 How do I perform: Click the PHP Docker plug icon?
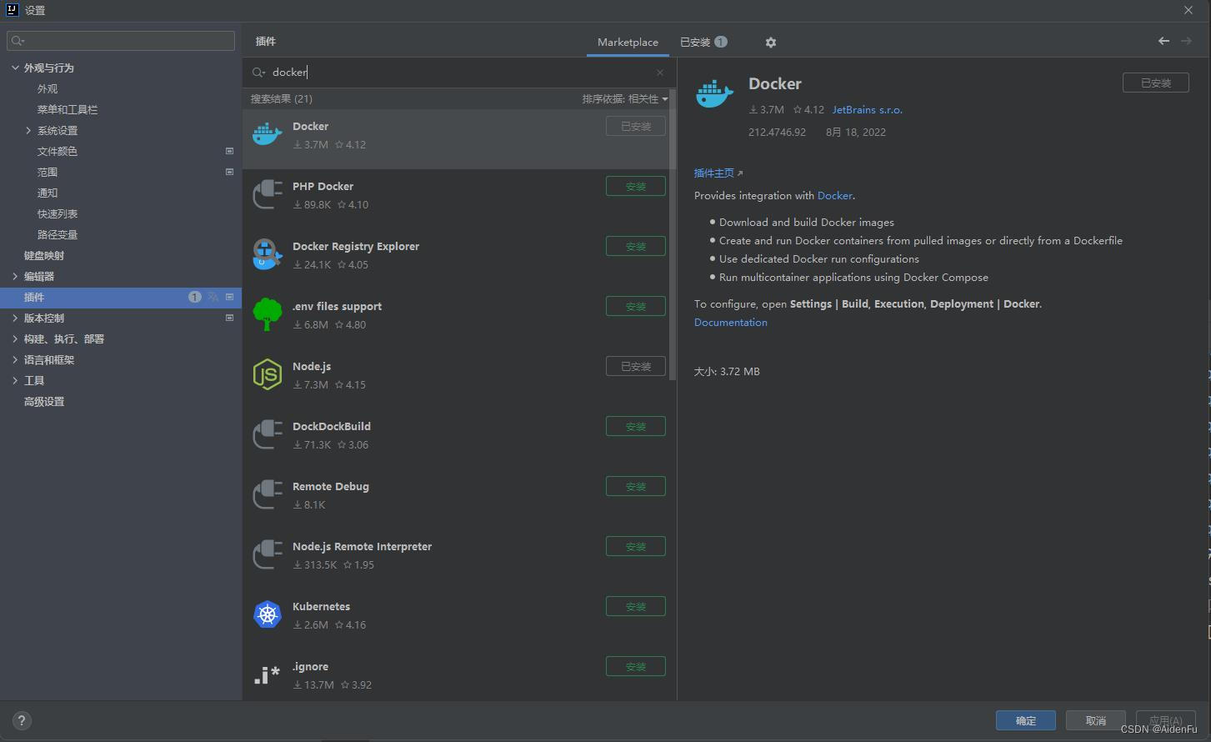267,194
